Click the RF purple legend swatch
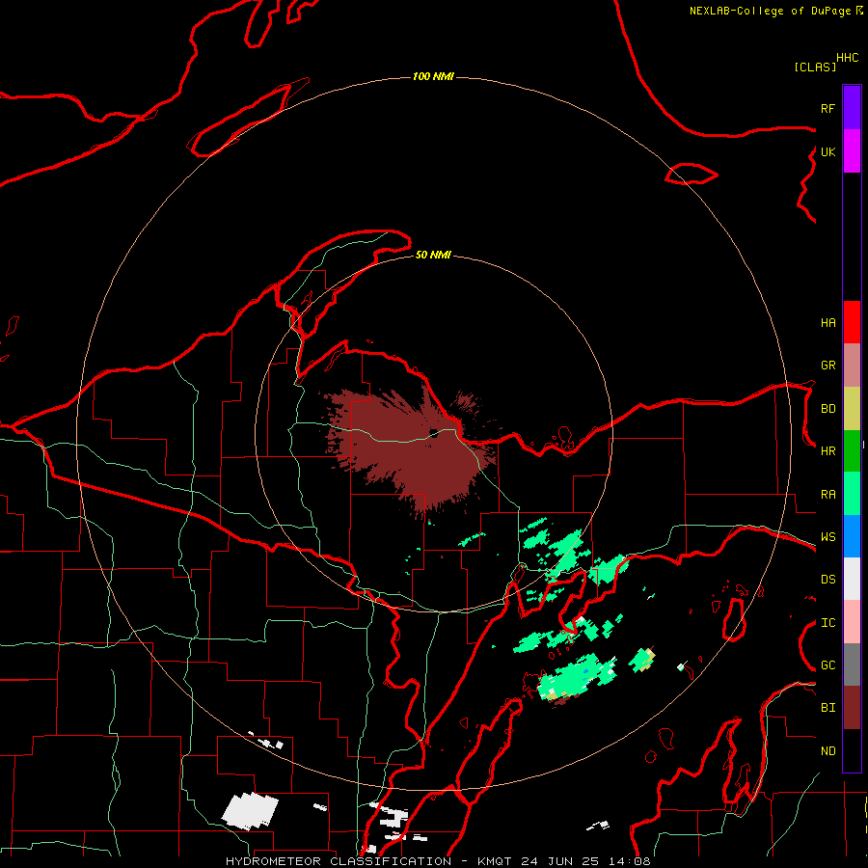 852,108
